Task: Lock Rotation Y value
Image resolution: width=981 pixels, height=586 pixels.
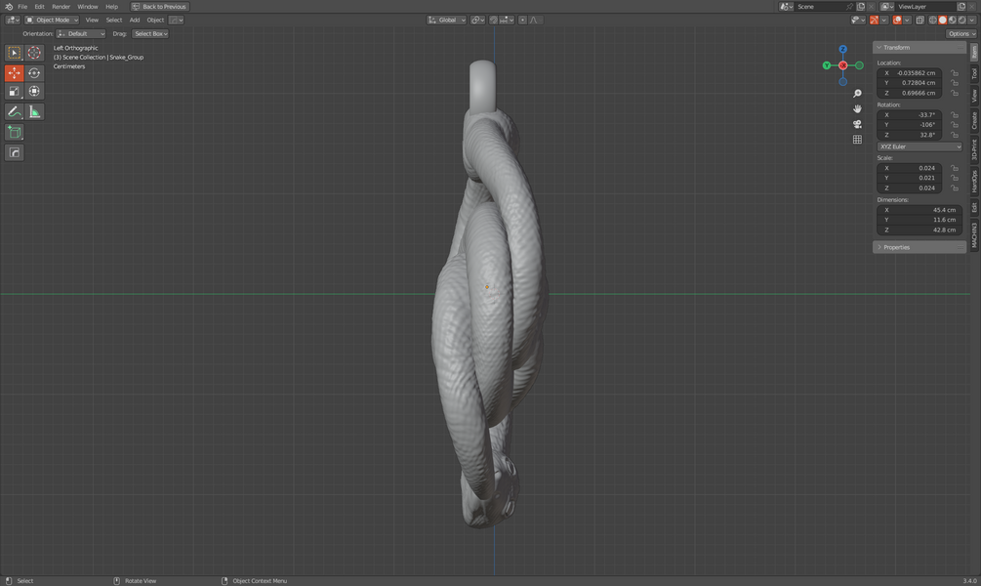Action: click(x=955, y=125)
